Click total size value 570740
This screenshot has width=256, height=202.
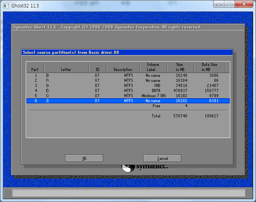(180, 116)
